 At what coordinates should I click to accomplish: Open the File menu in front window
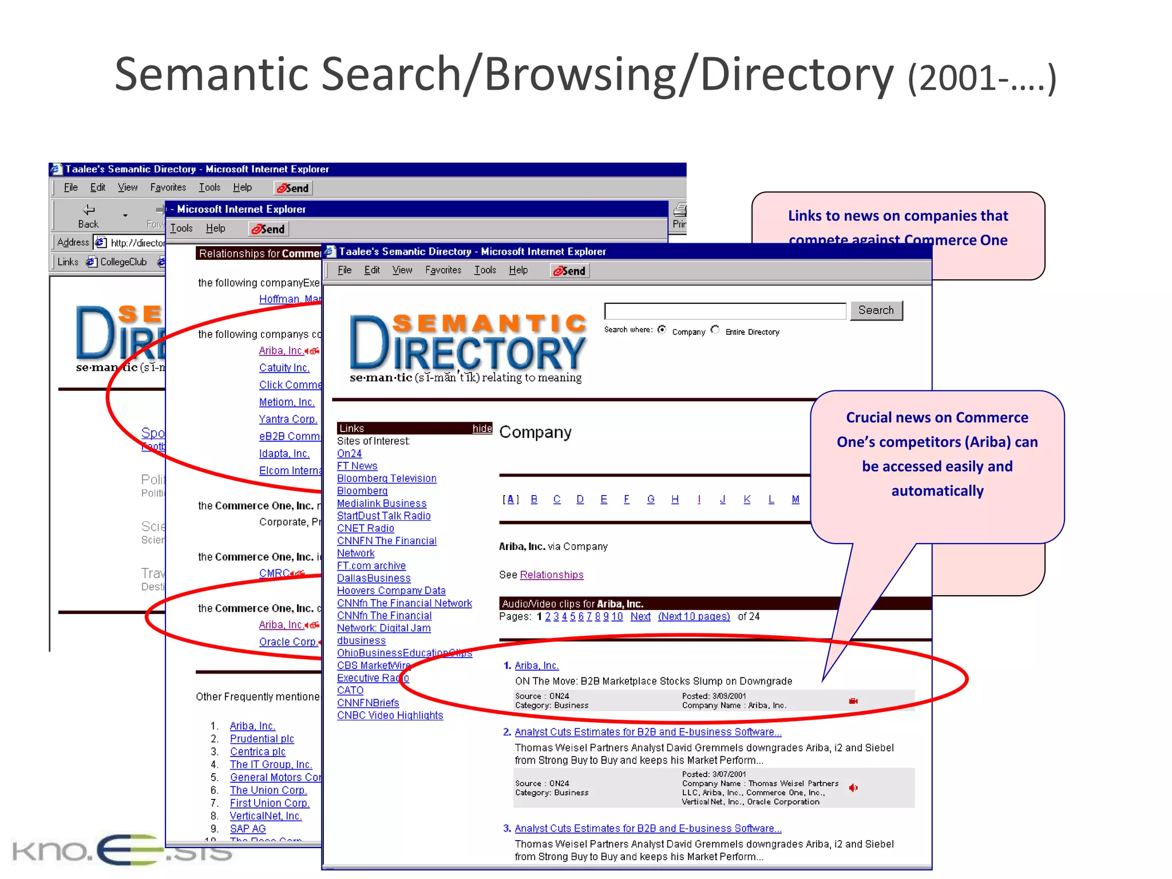[x=345, y=270]
